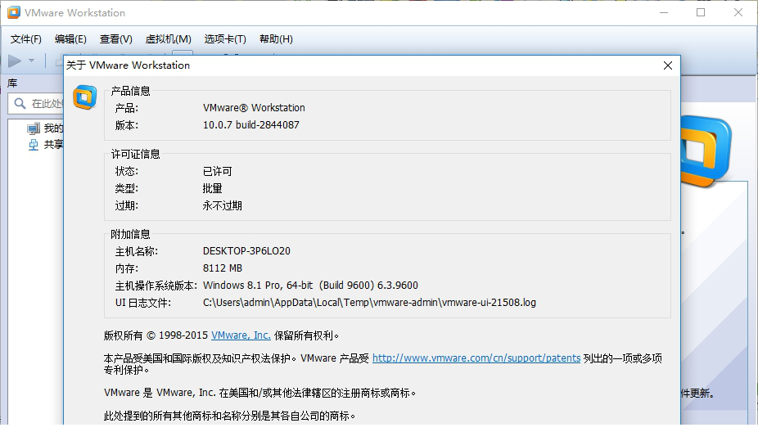Viewport: 758px width, 441px height.
Task: Click the product name VMware® Workstation
Action: pos(254,108)
